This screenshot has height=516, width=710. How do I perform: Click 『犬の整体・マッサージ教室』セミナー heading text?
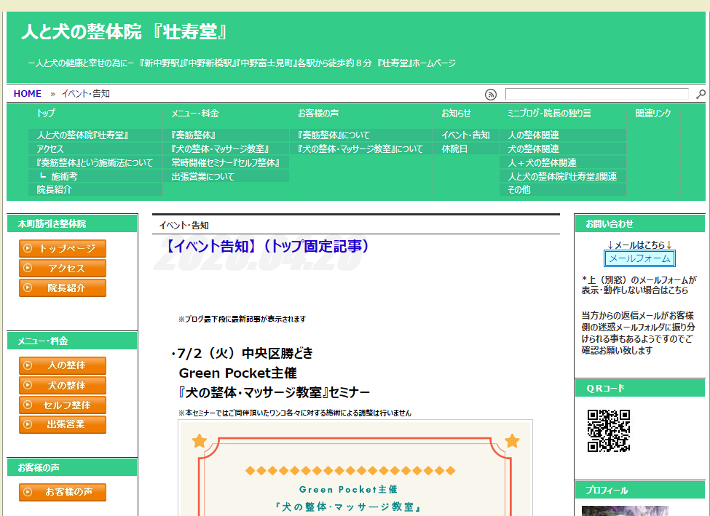[275, 392]
